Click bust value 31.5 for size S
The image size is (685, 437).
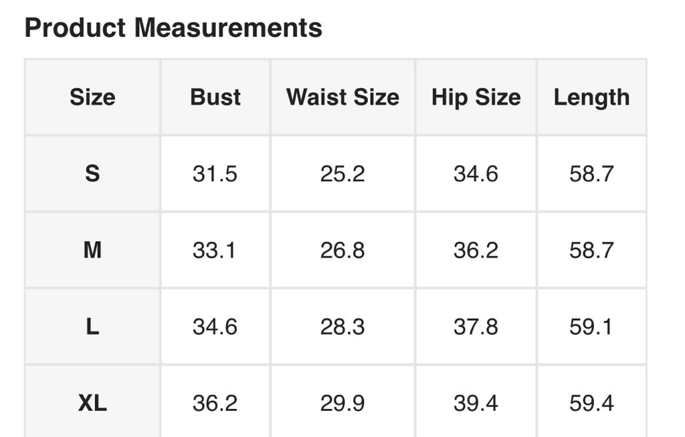[215, 174]
